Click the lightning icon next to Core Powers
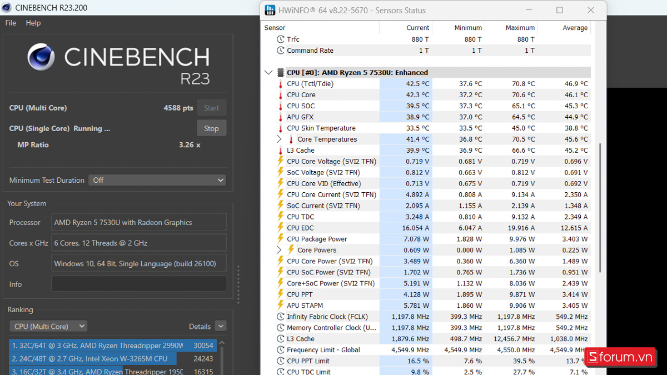Image resolution: width=667 pixels, height=375 pixels. 291,250
